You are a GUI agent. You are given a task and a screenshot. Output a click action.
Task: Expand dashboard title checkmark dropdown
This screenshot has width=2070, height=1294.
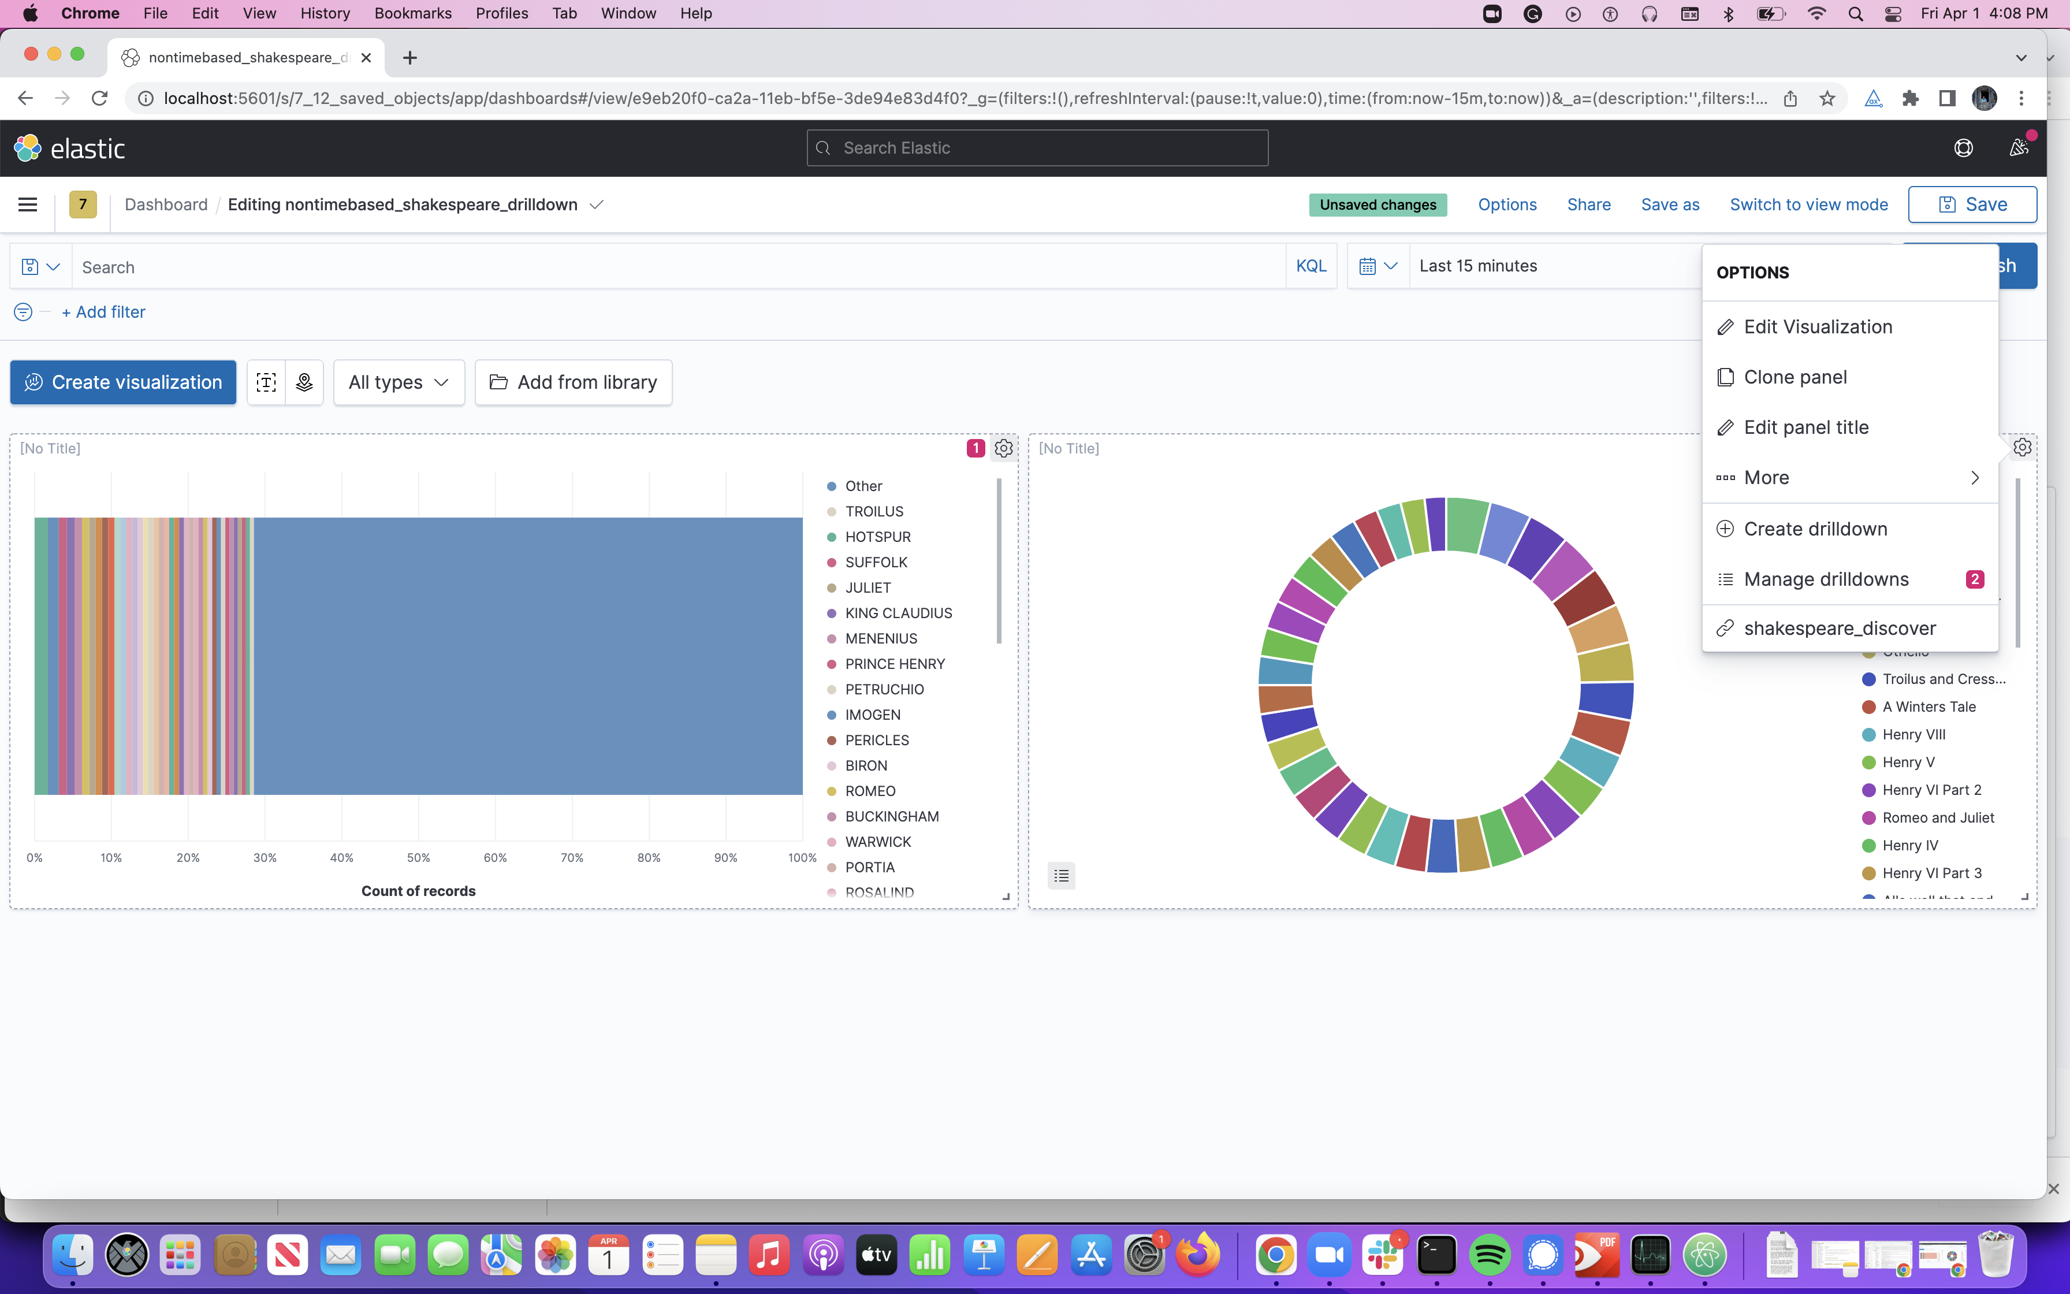coord(597,204)
